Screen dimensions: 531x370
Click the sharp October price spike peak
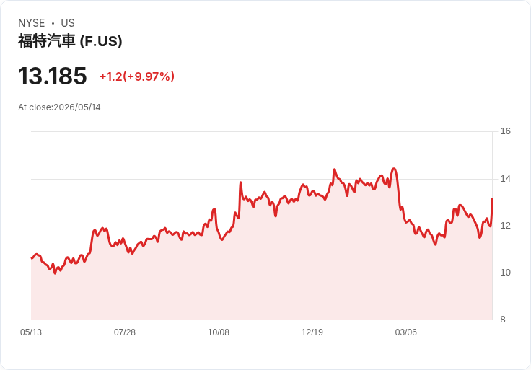click(x=240, y=182)
